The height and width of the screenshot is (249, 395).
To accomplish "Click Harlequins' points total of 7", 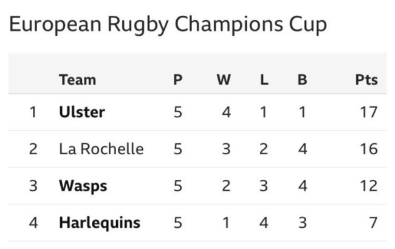I will (x=373, y=223).
